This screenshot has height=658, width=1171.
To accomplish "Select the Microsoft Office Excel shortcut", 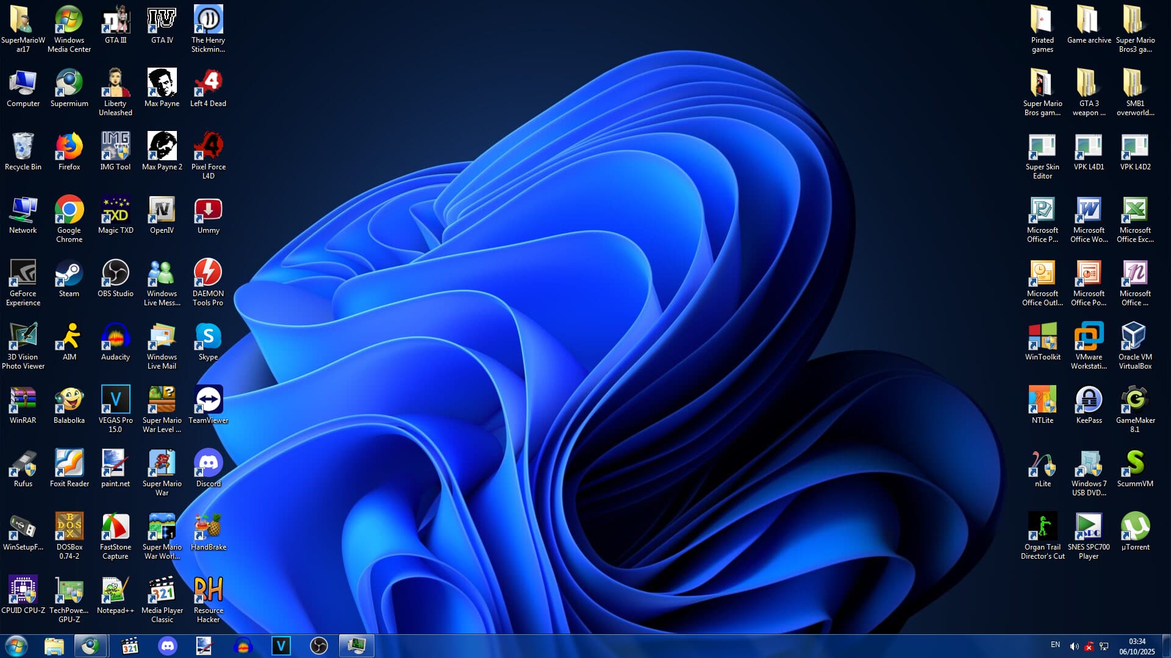I will pos(1135,220).
